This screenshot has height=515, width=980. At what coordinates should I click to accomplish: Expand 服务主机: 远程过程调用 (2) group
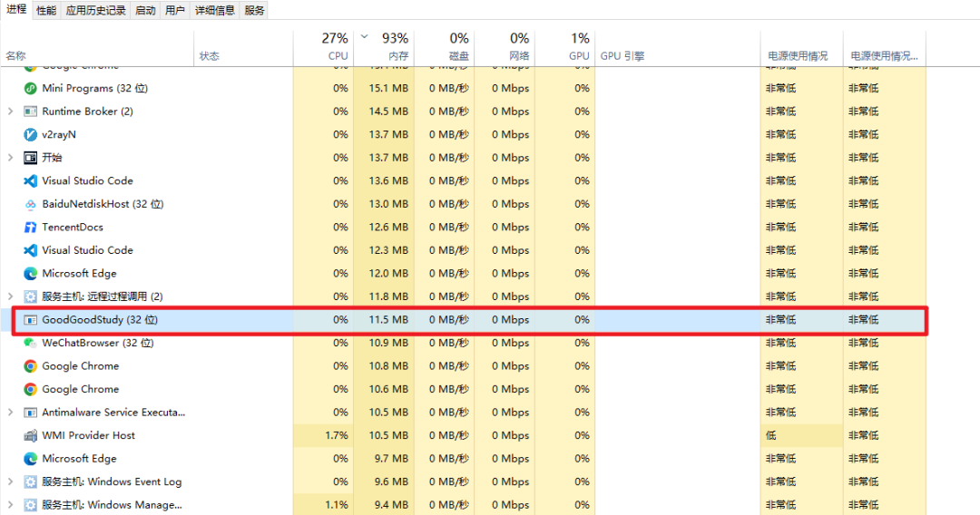[x=10, y=296]
